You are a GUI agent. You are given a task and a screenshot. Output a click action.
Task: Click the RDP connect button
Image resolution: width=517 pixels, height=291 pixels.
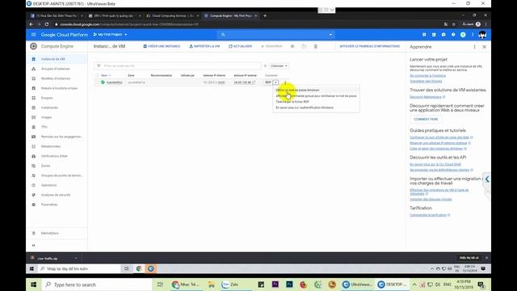(x=268, y=82)
